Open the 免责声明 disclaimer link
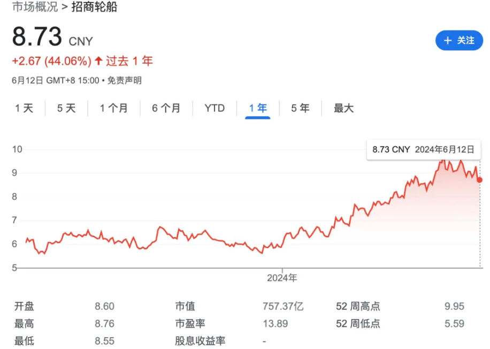The image size is (490, 349). (x=125, y=80)
